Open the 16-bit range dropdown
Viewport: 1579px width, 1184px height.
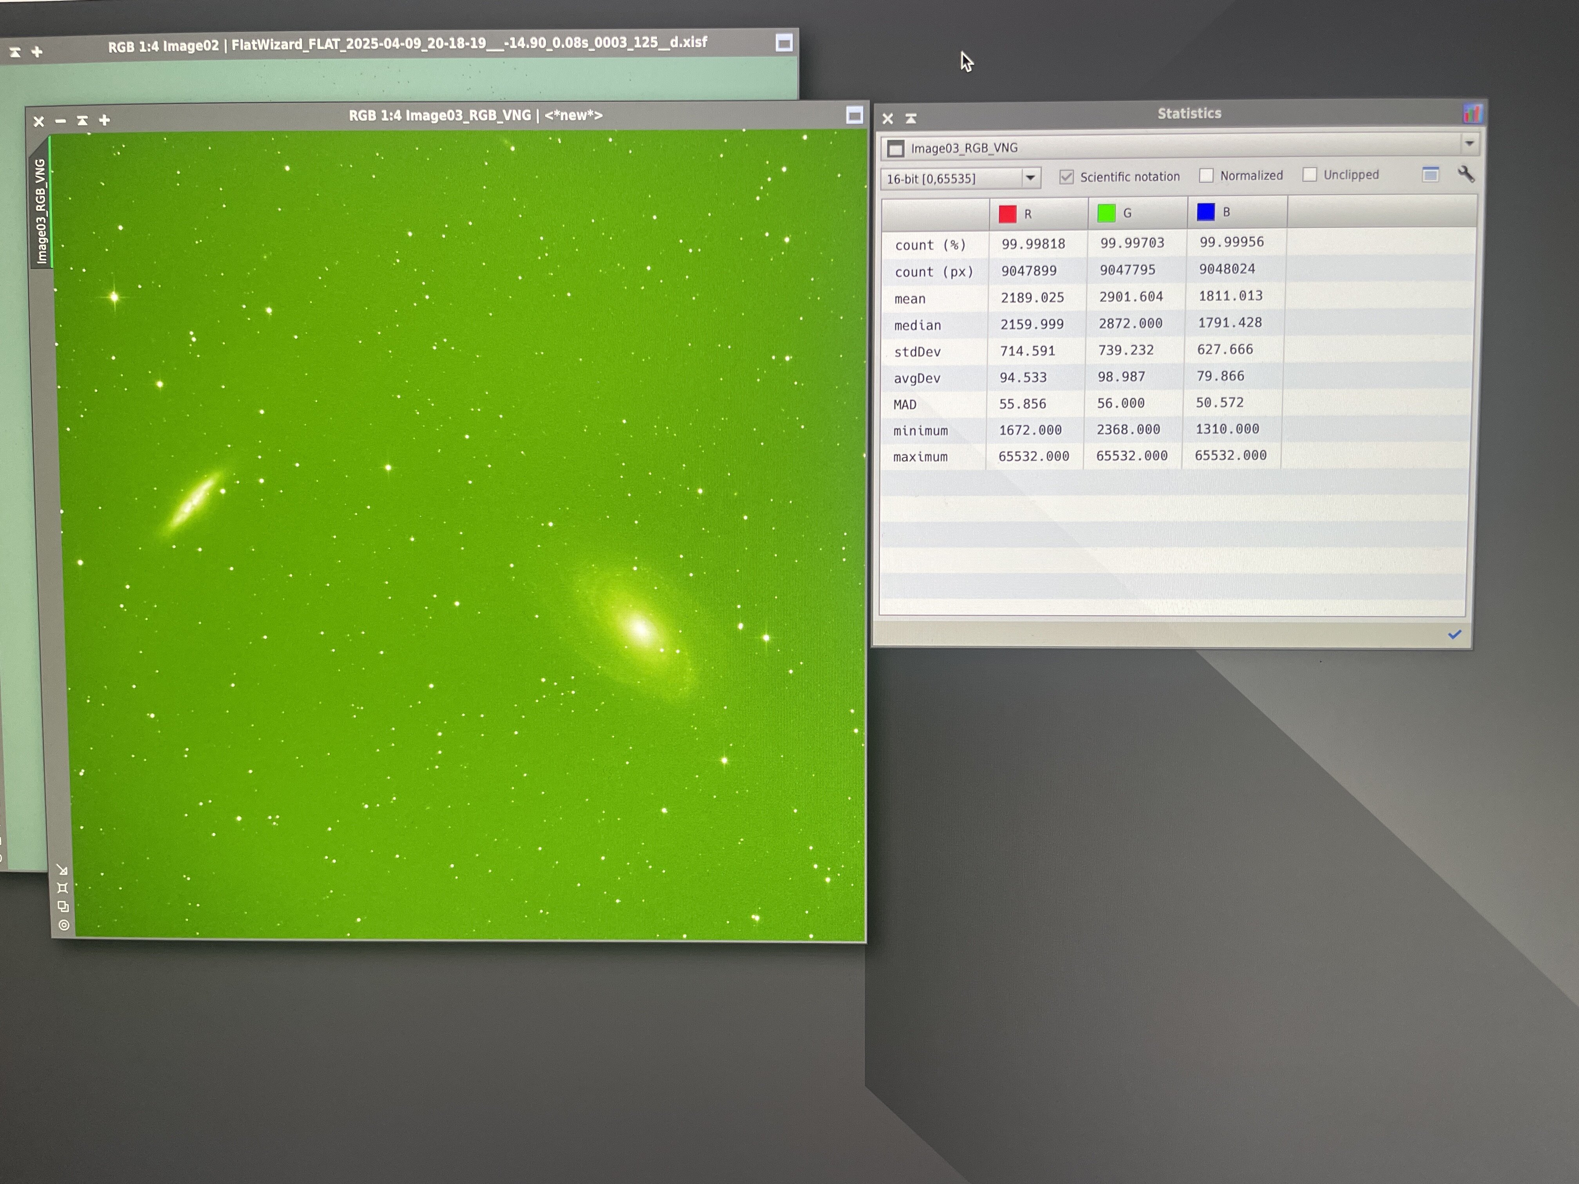point(1030,178)
